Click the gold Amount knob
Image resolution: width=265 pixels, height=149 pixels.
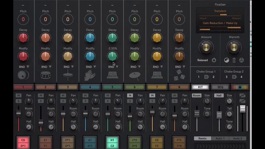206,47
